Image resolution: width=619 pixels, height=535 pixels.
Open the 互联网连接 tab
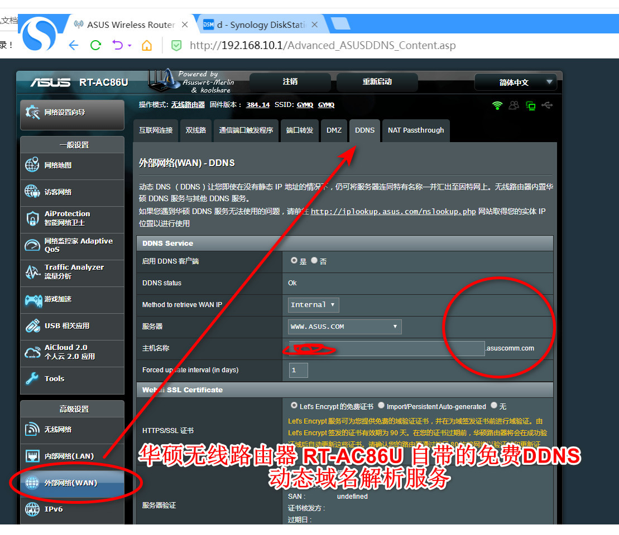[x=156, y=130]
